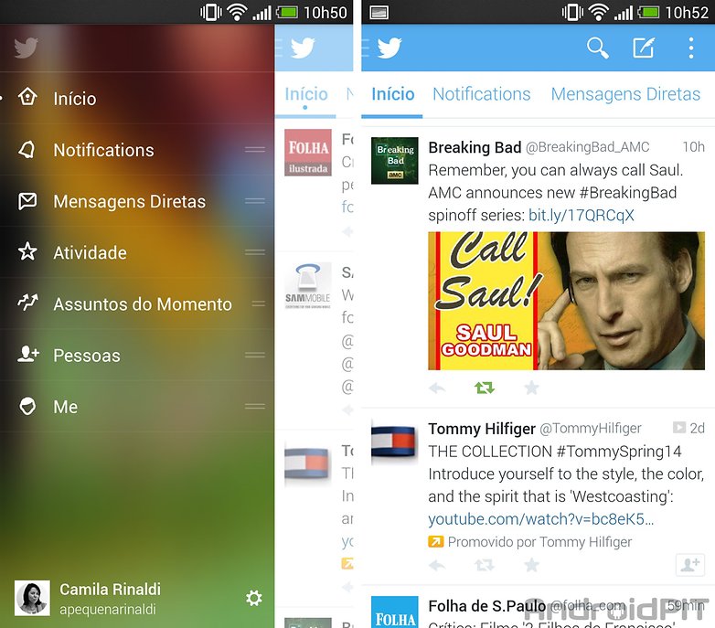
Task: Grab the reorder handle for Mensagens Diretas
Action: tap(255, 200)
